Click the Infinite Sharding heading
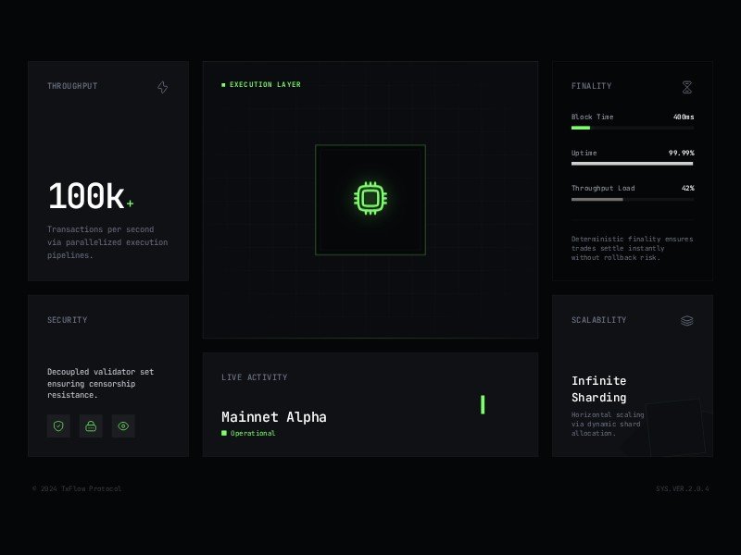This screenshot has height=555, width=741. click(x=599, y=390)
